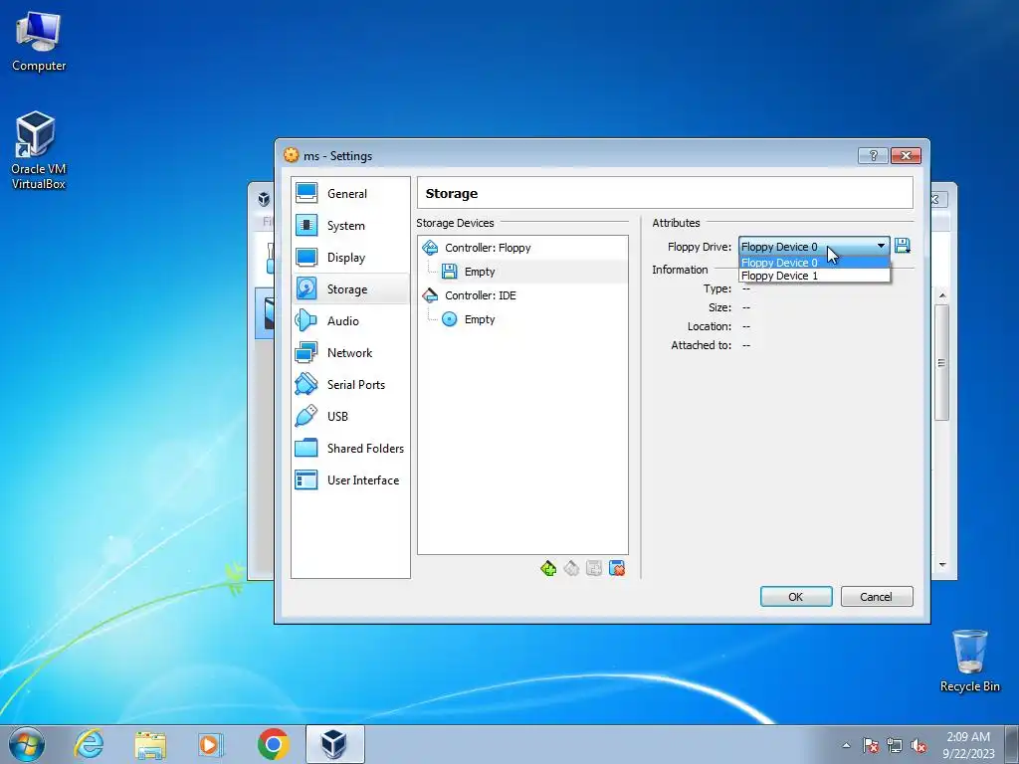Cancel the ms Settings dialog
The width and height of the screenshot is (1019, 764).
(x=877, y=597)
